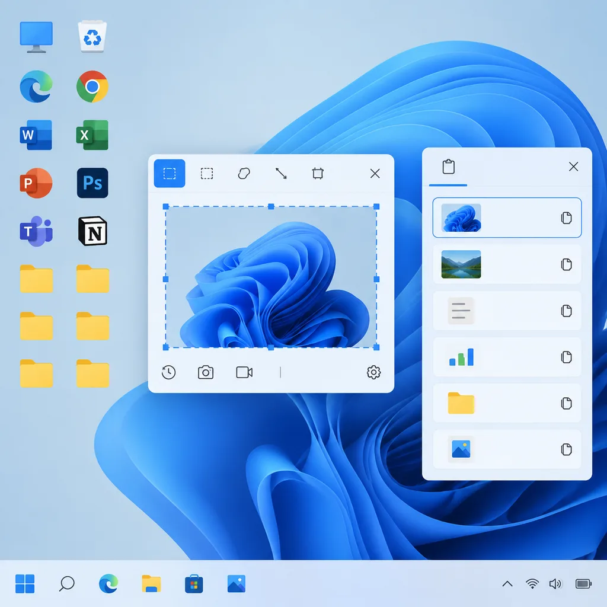Select the freeform snip shape tool
The image size is (607, 607).
point(244,174)
